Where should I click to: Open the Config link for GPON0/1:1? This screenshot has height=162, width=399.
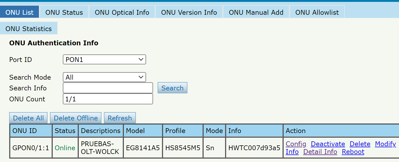click(x=296, y=144)
